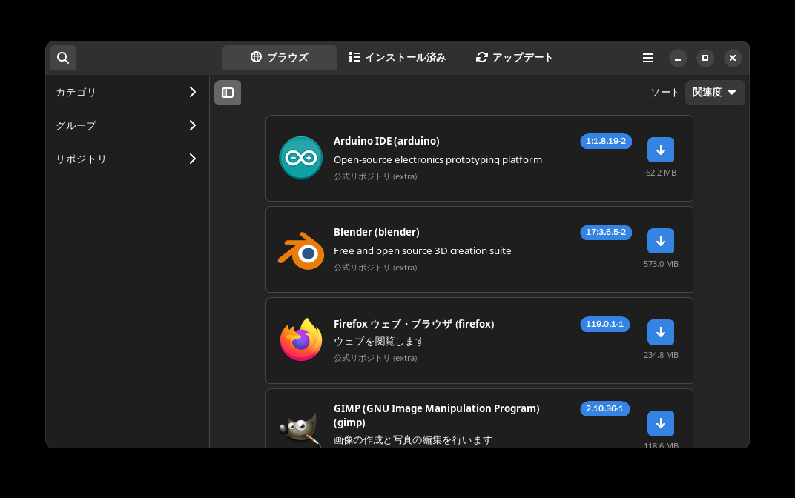Screen dimensions: 795x498
Task: Switch to the インストール済み tab
Action: (x=397, y=58)
